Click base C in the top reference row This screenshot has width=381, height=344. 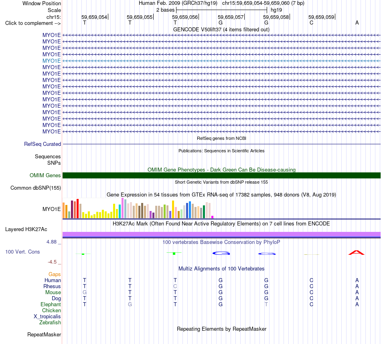(x=311, y=23)
